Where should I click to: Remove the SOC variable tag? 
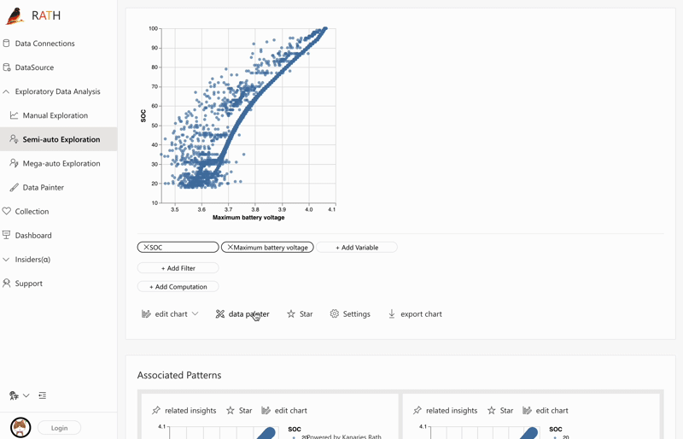click(x=147, y=248)
